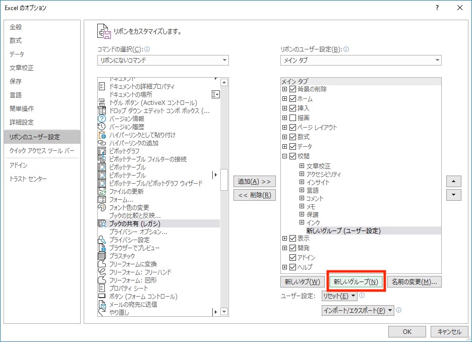Click the info icon next to コマンドの選択(C)
The width and height of the screenshot is (472, 342).
[x=147, y=49]
